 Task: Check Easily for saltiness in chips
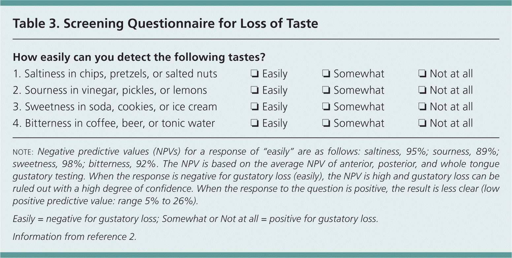coord(254,74)
